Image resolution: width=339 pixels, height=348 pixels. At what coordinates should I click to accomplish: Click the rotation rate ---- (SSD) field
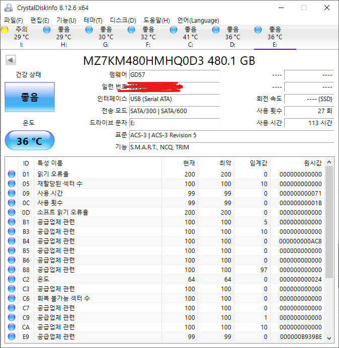[309, 99]
